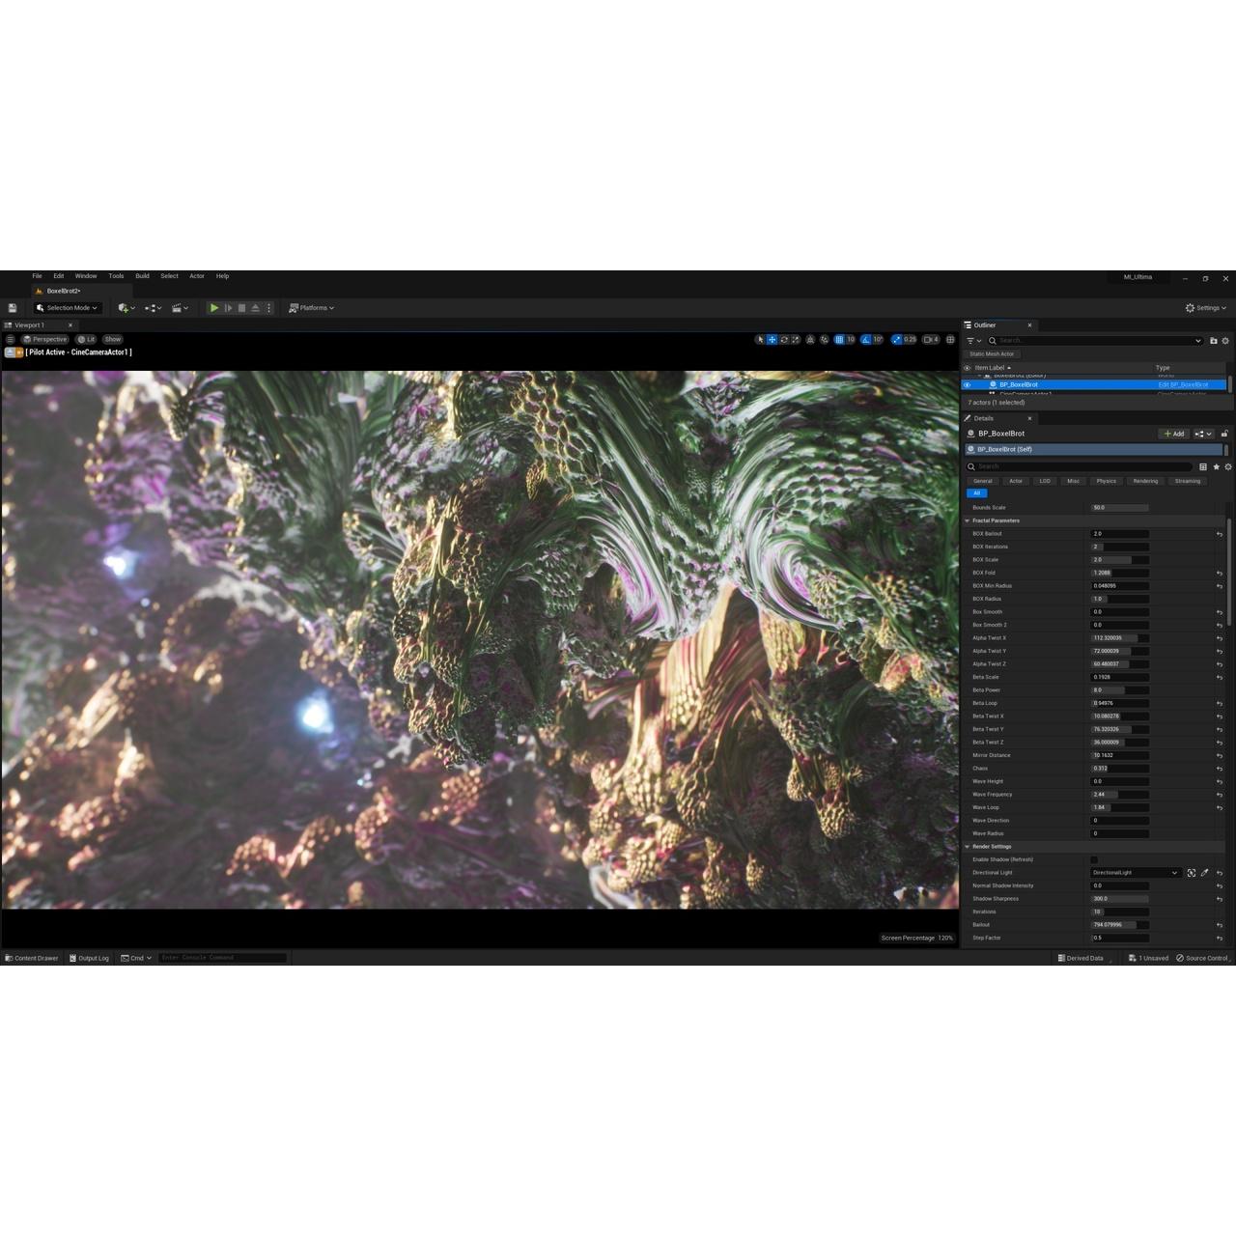
Task: Open the Edit menu
Action: point(59,276)
